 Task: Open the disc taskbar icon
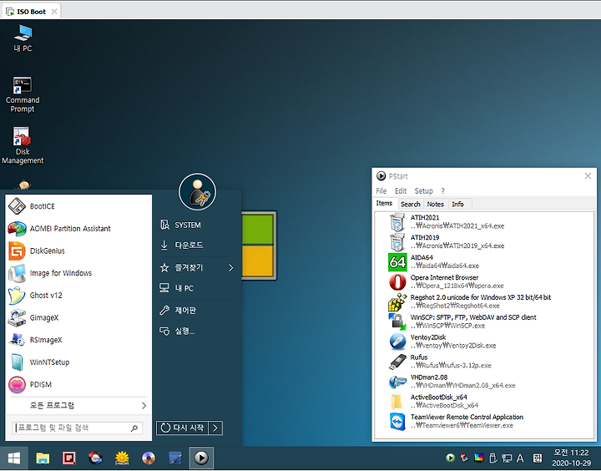(x=149, y=458)
